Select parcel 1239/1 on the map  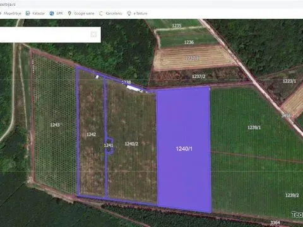(254, 127)
